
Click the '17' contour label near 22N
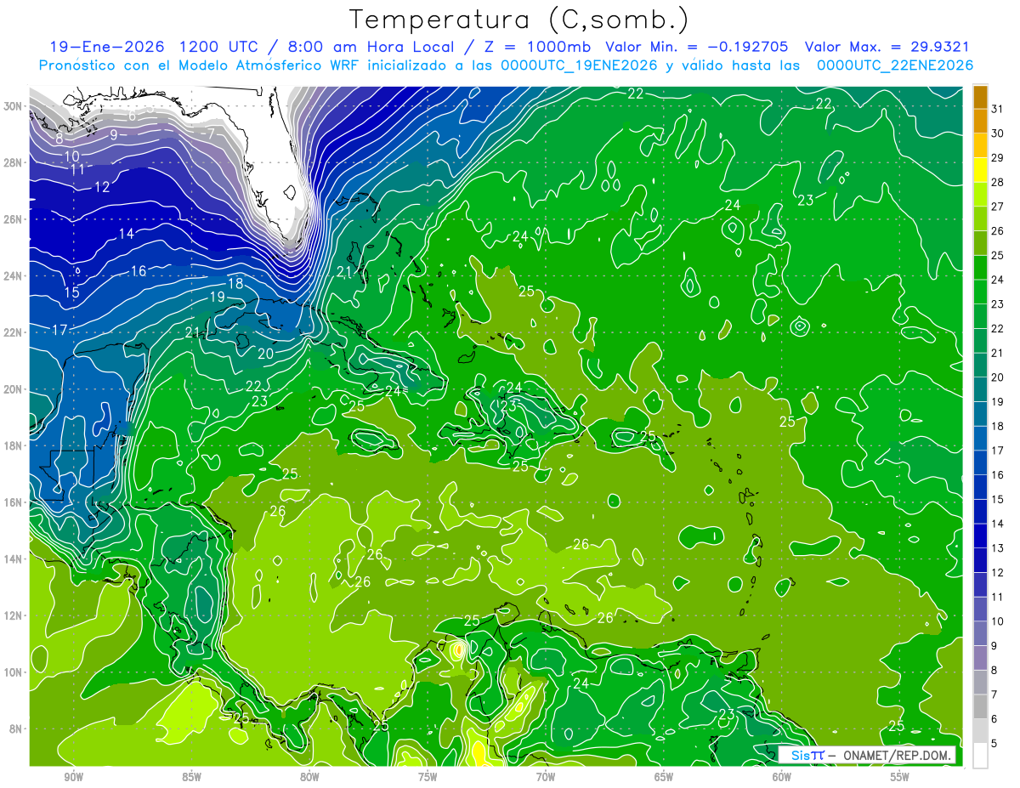59,330
